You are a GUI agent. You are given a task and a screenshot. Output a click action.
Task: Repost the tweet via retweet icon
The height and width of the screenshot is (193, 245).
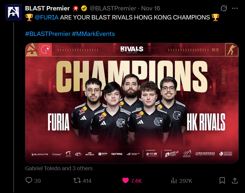pos(77,180)
